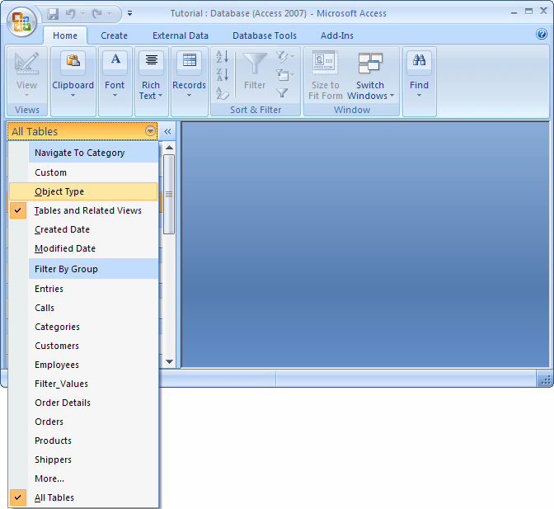This screenshot has height=509, width=554.
Task: Filter by the Products group
Action: pyautogui.click(x=83, y=441)
